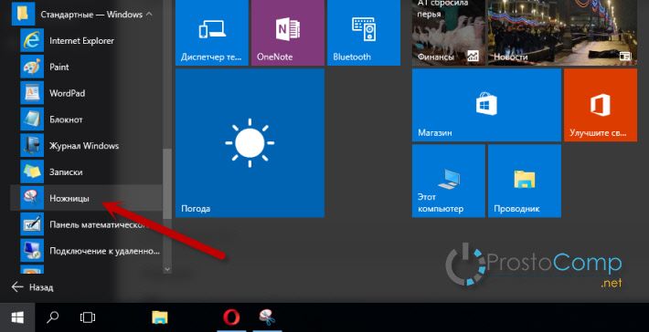649x332 pixels.
Task: Click the Подключение к удаленно… text label
Action: pyautogui.click(x=105, y=251)
